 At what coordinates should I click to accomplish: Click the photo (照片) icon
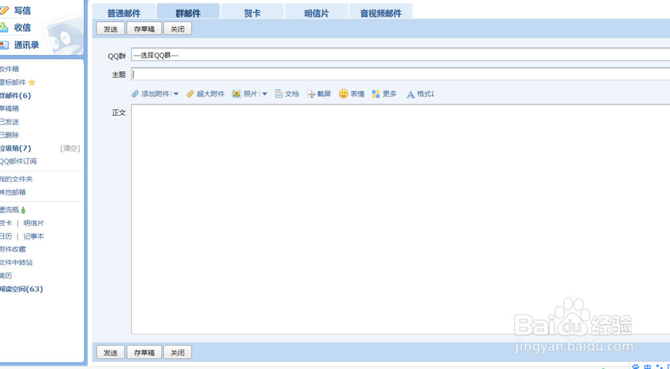coord(237,94)
